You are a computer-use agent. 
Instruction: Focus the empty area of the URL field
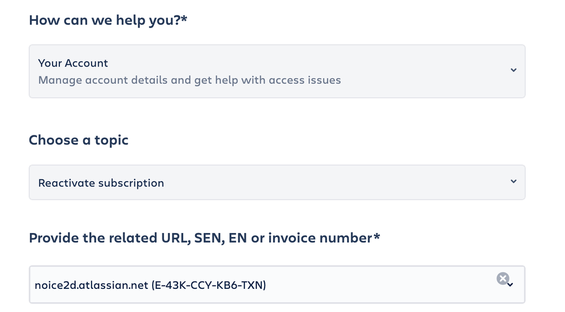[378, 285]
